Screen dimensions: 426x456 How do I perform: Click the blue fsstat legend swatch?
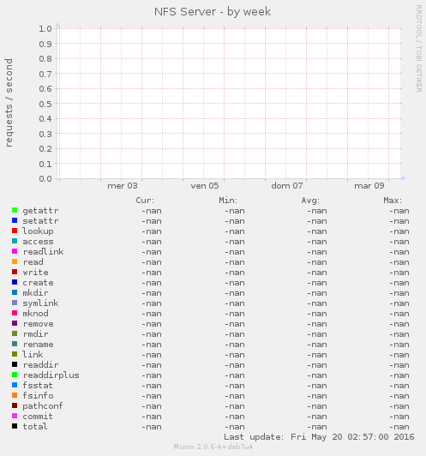15,385
